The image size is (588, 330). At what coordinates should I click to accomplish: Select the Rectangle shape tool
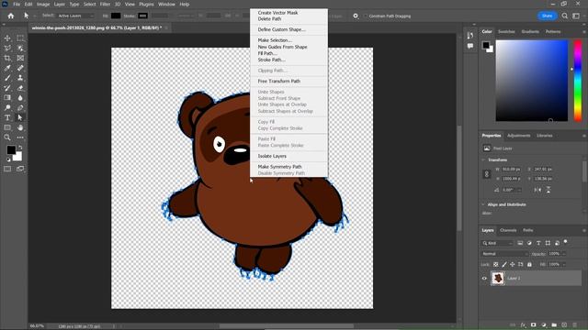[7, 127]
